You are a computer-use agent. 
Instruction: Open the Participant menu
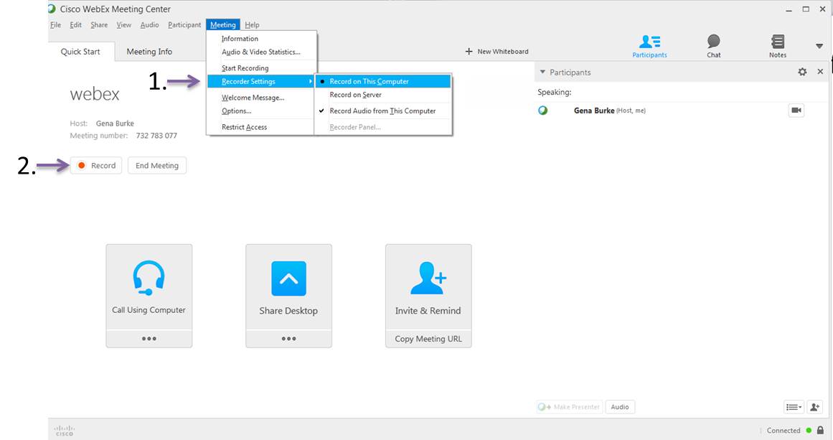(x=184, y=25)
